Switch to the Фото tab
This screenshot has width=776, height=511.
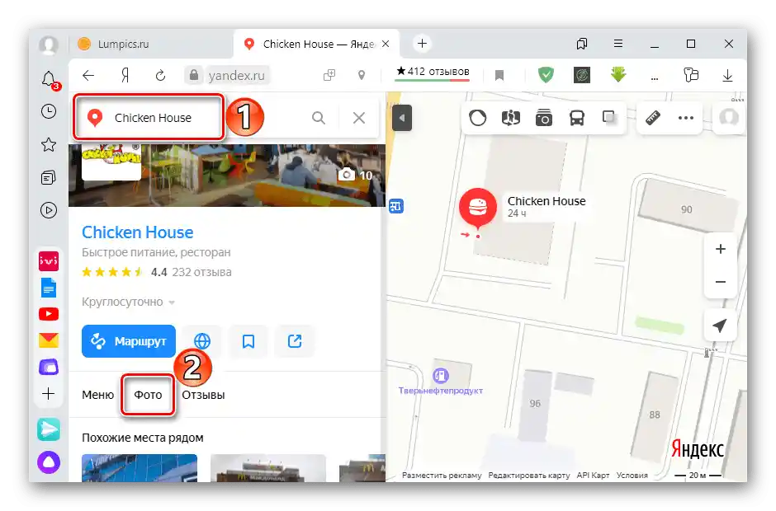[148, 395]
